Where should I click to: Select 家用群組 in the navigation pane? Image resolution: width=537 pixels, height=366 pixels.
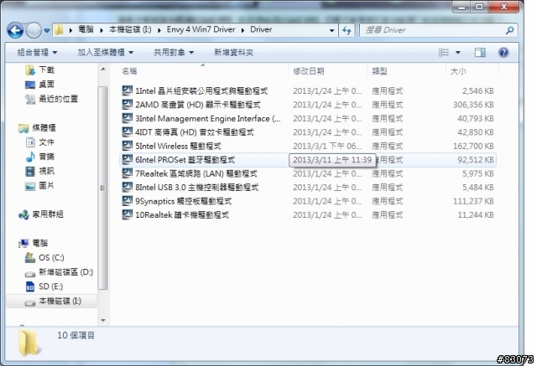point(41,214)
